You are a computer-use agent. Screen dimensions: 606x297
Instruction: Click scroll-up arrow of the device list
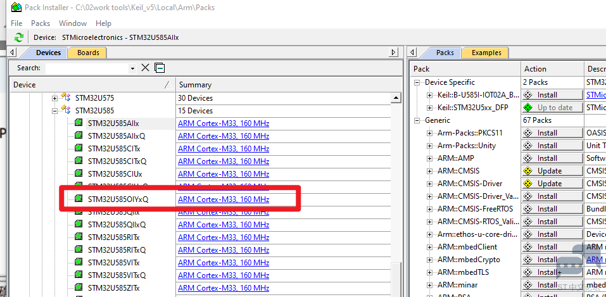point(396,98)
